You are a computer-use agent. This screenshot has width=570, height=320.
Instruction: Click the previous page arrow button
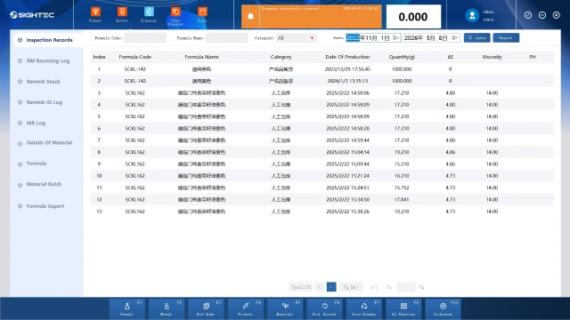click(320, 287)
